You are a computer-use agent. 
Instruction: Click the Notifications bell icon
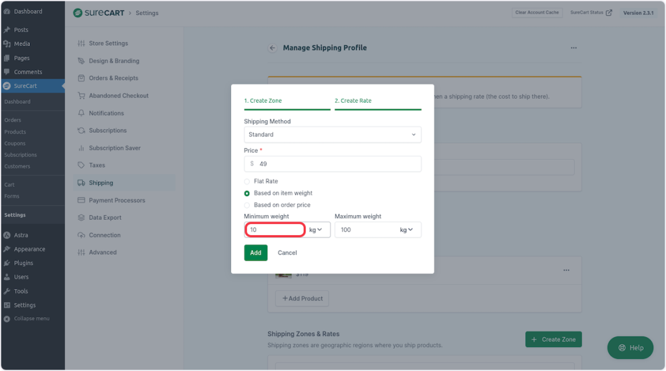(81, 113)
